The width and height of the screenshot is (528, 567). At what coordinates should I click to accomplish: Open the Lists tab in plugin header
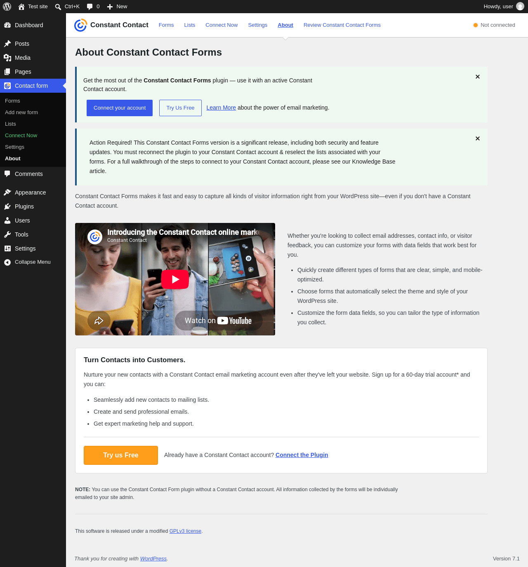(x=190, y=25)
